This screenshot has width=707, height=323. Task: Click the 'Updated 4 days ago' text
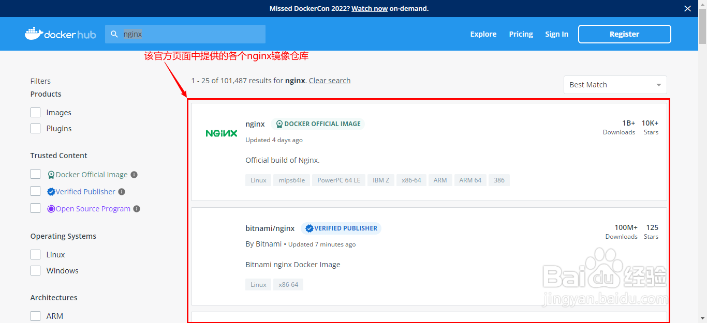[x=274, y=140]
